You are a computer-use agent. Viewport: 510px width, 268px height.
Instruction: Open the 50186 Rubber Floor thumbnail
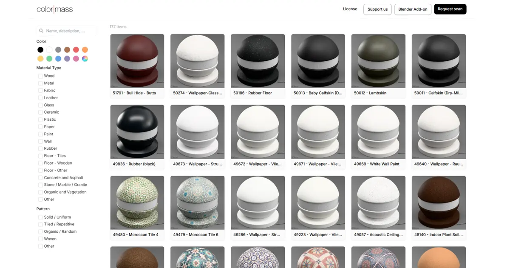tap(258, 61)
